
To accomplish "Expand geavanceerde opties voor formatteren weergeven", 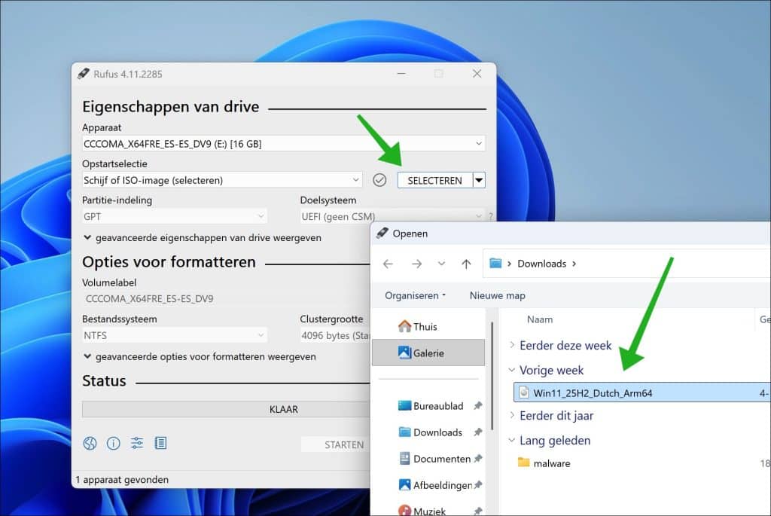I will coord(200,356).
